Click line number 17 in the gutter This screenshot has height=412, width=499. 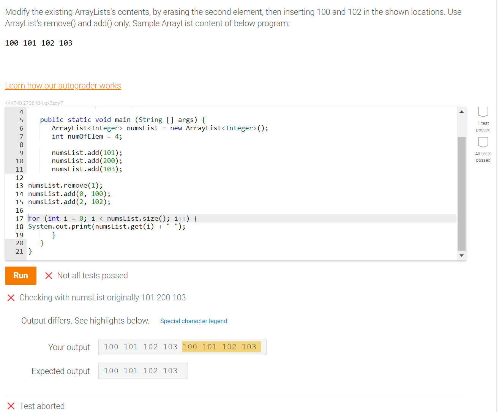point(19,218)
